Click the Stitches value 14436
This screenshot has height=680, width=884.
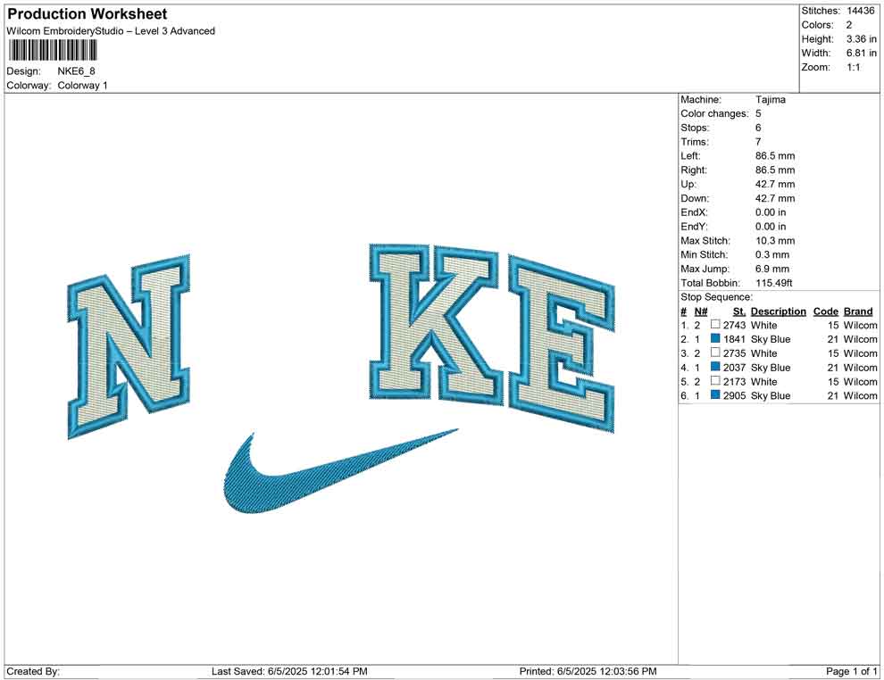point(860,11)
